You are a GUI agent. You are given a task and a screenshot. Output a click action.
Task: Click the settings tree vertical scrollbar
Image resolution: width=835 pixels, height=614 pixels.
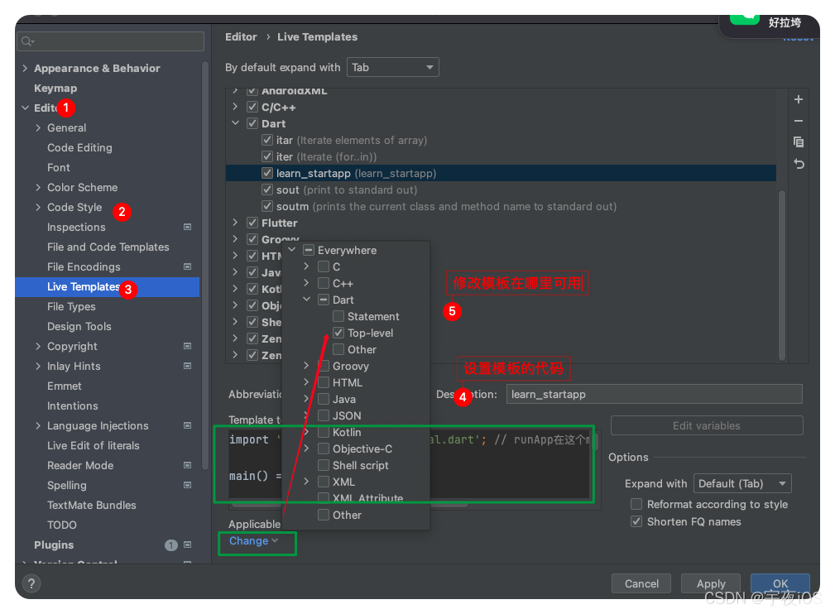[x=205, y=266]
